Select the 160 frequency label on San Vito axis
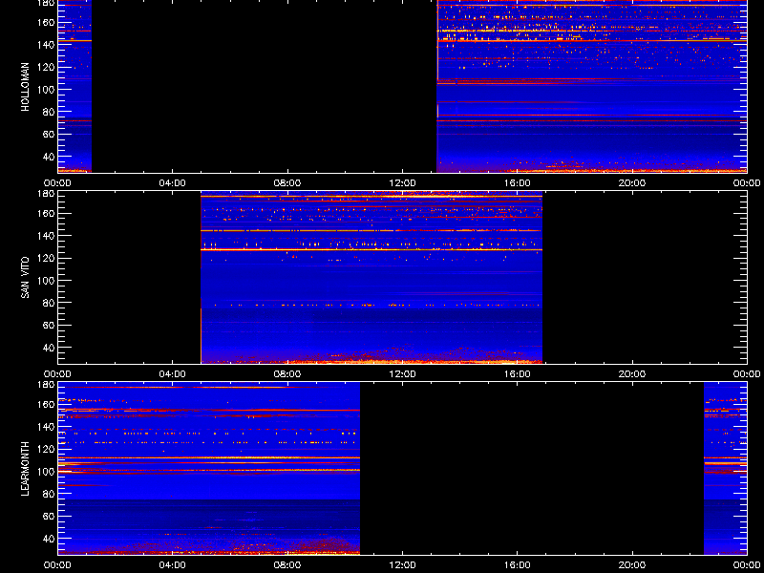The image size is (764, 573). pos(47,213)
